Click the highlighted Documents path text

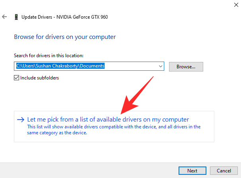coord(60,66)
